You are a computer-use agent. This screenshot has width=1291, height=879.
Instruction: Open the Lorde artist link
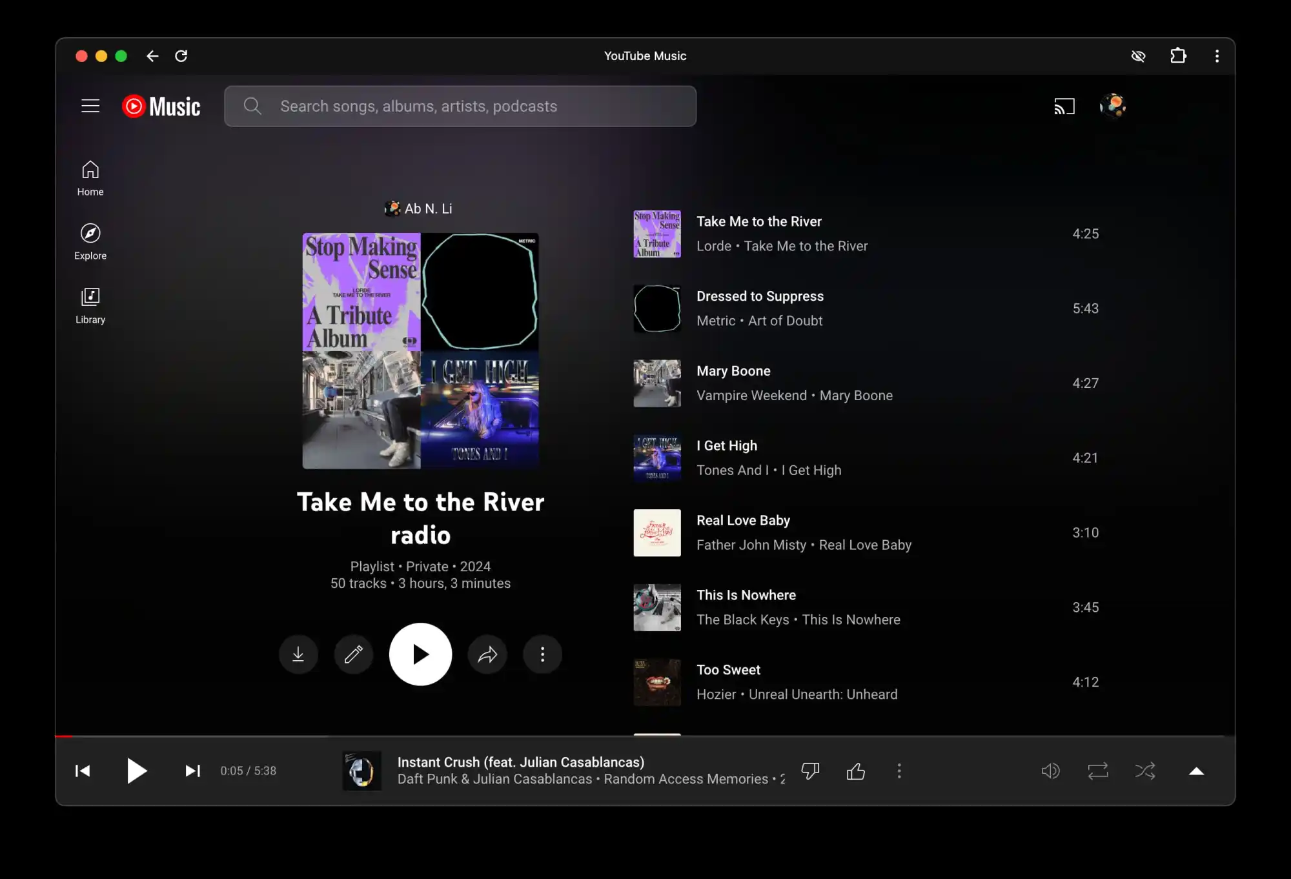[x=714, y=246]
